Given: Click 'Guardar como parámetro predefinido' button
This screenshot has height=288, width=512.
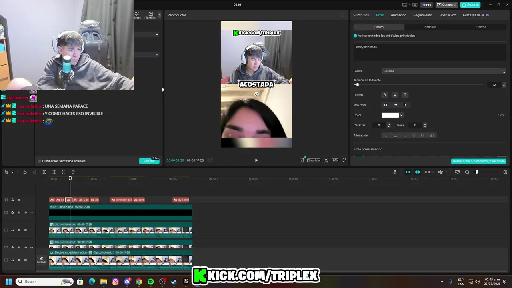Looking at the screenshot, I should 479,161.
